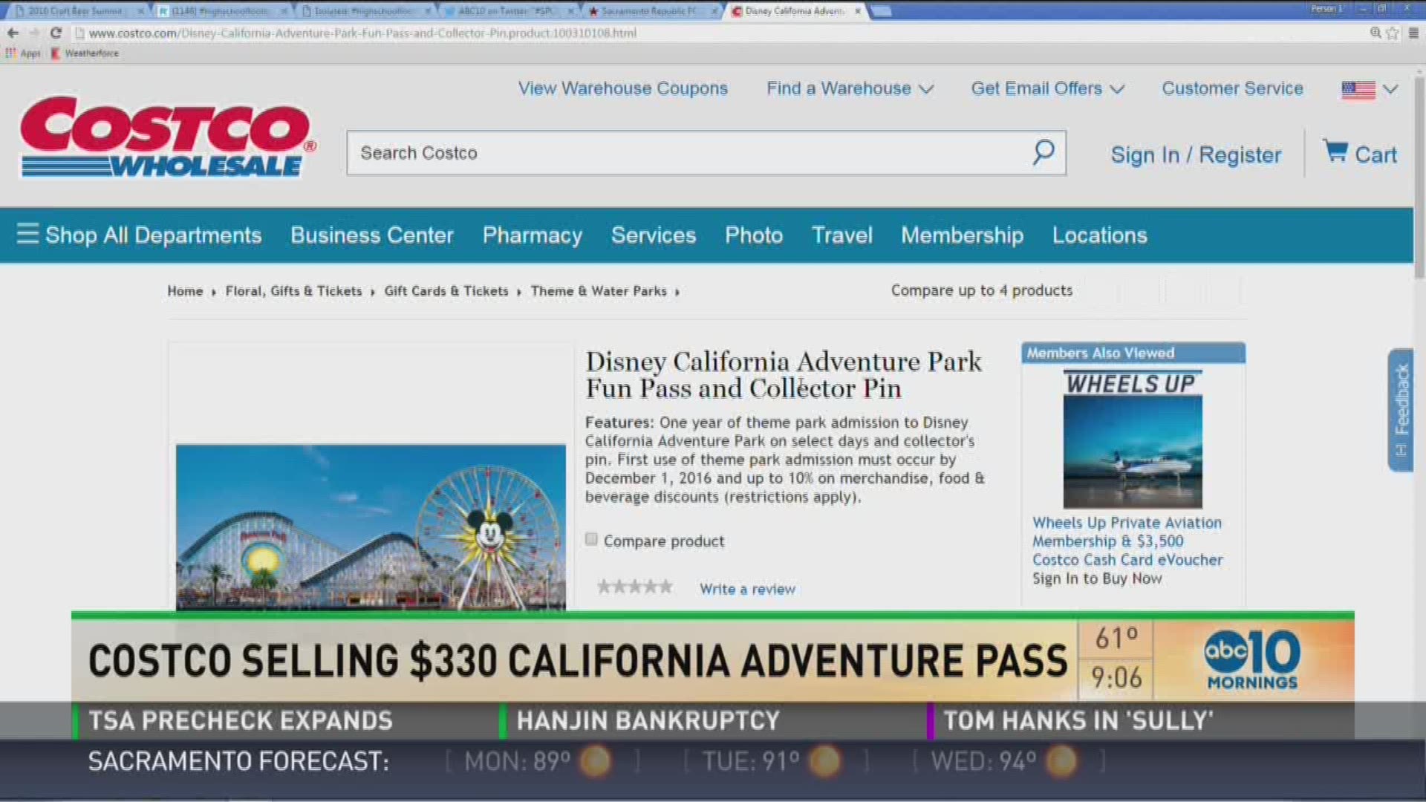Click the browser forward arrow
Image resolution: width=1426 pixels, height=802 pixels.
[x=34, y=33]
